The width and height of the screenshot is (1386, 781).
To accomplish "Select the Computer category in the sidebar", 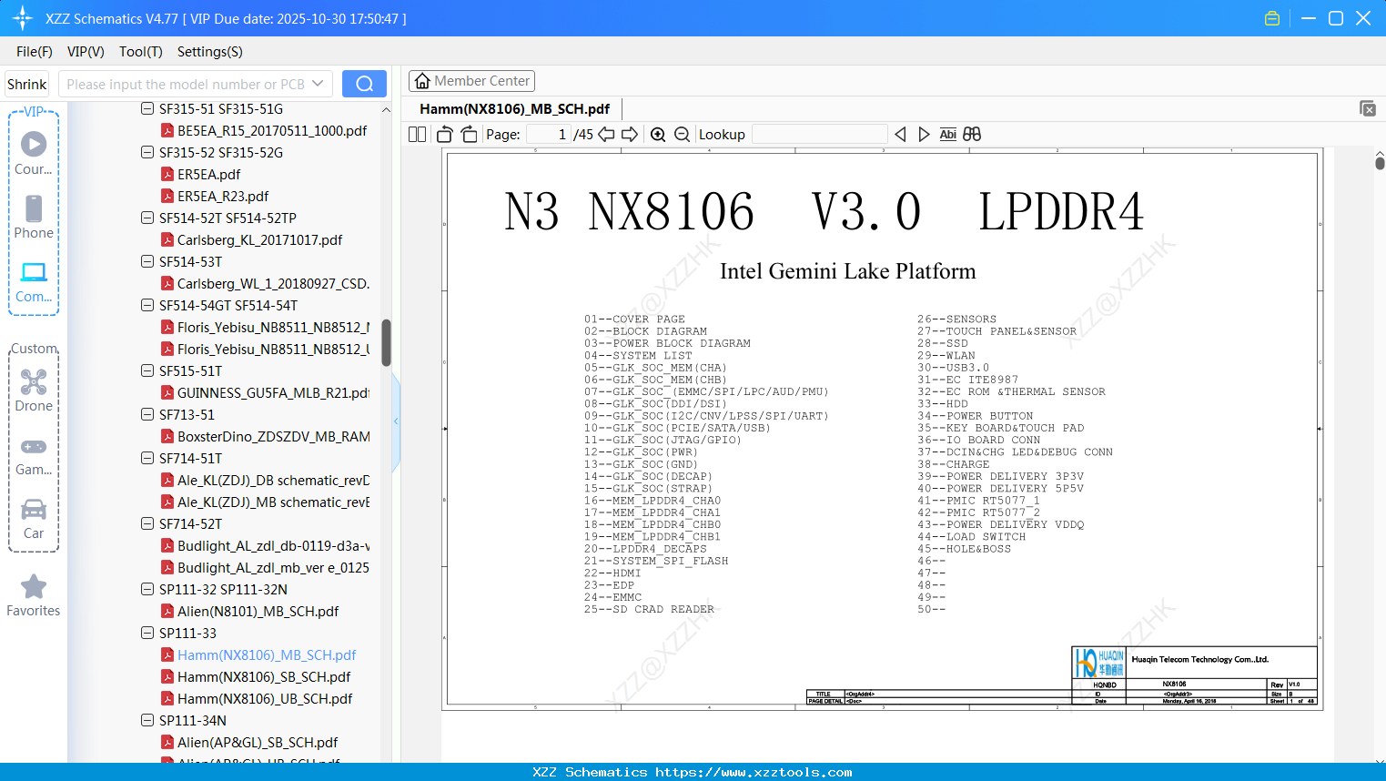I will point(34,281).
